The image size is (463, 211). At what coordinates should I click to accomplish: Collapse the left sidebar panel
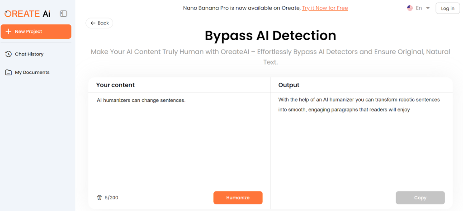click(x=63, y=14)
